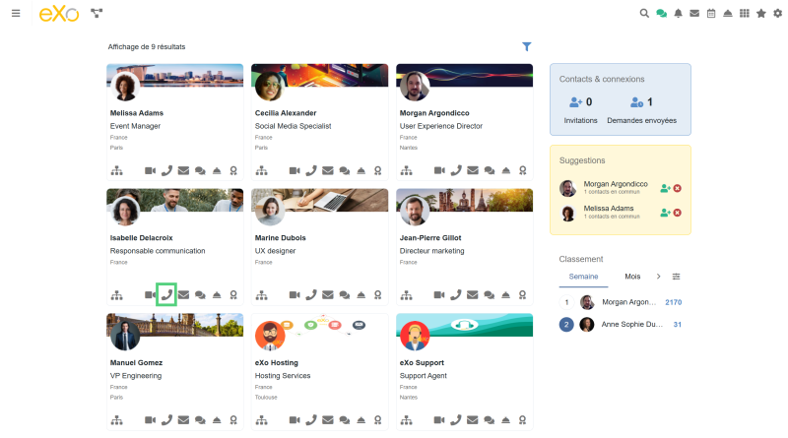Open notifications bell
The height and width of the screenshot is (438, 788).
678,14
